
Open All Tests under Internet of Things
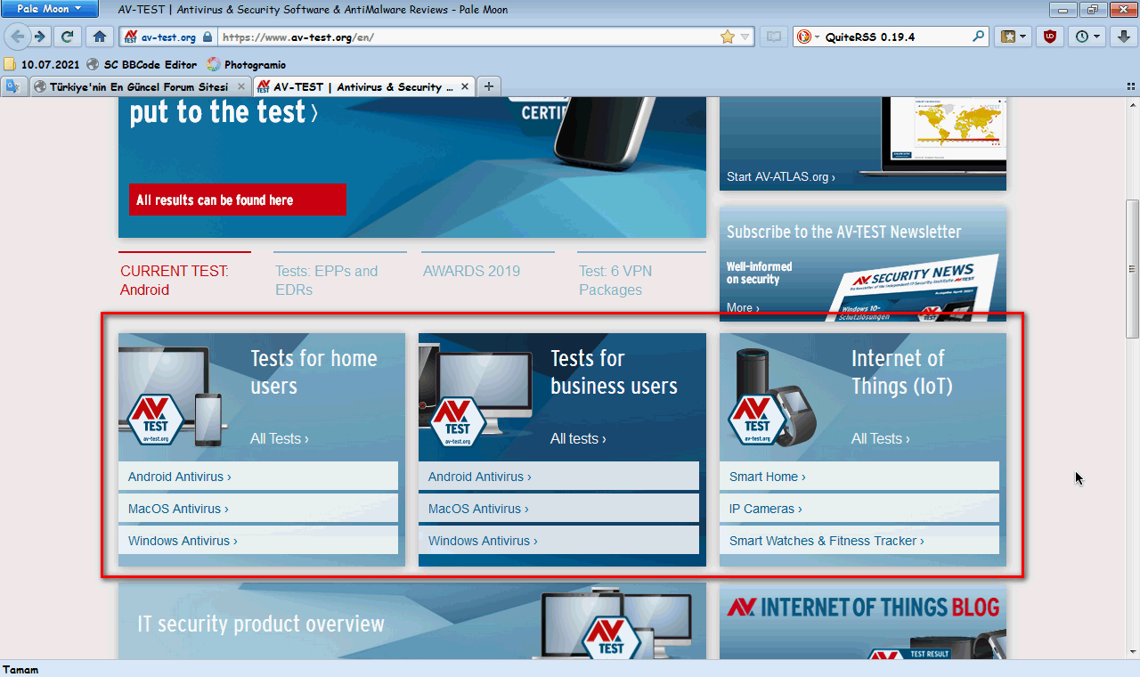coord(881,438)
